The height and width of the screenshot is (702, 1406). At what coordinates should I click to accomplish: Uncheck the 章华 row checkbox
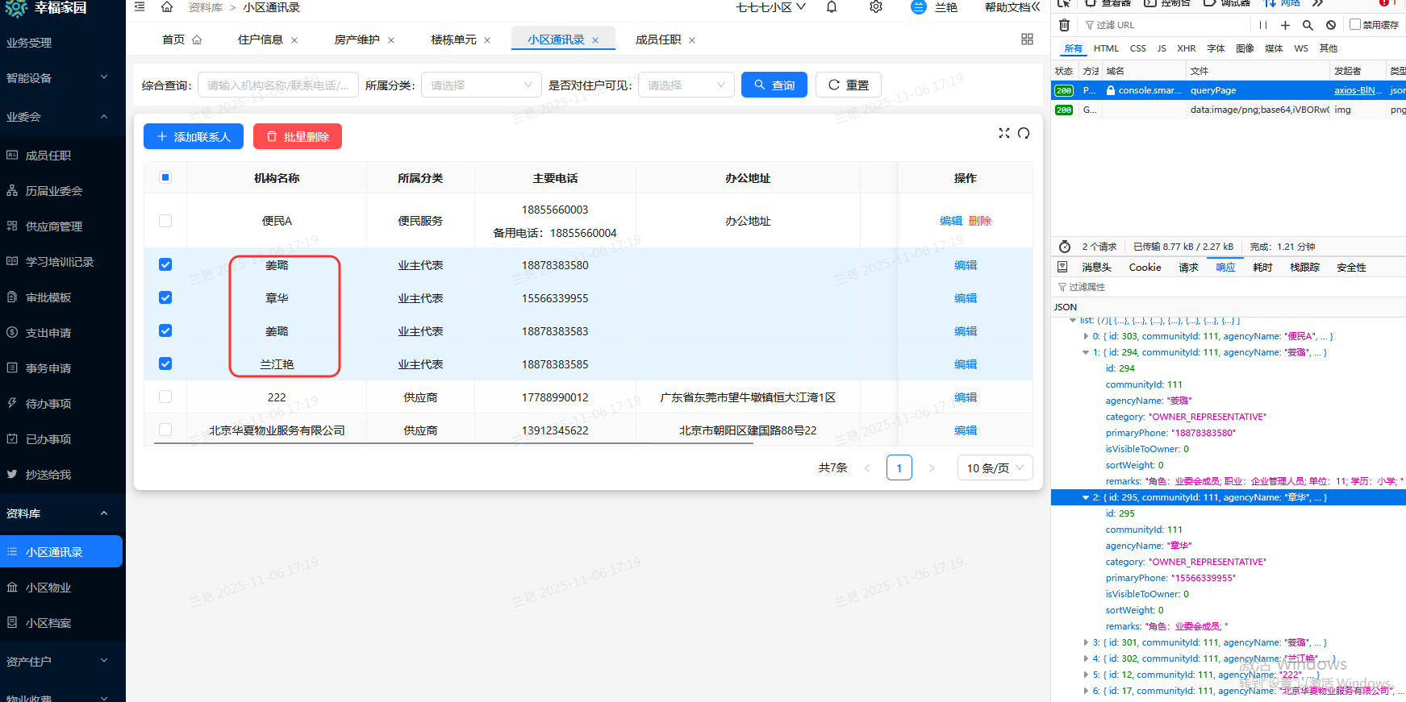click(x=165, y=297)
